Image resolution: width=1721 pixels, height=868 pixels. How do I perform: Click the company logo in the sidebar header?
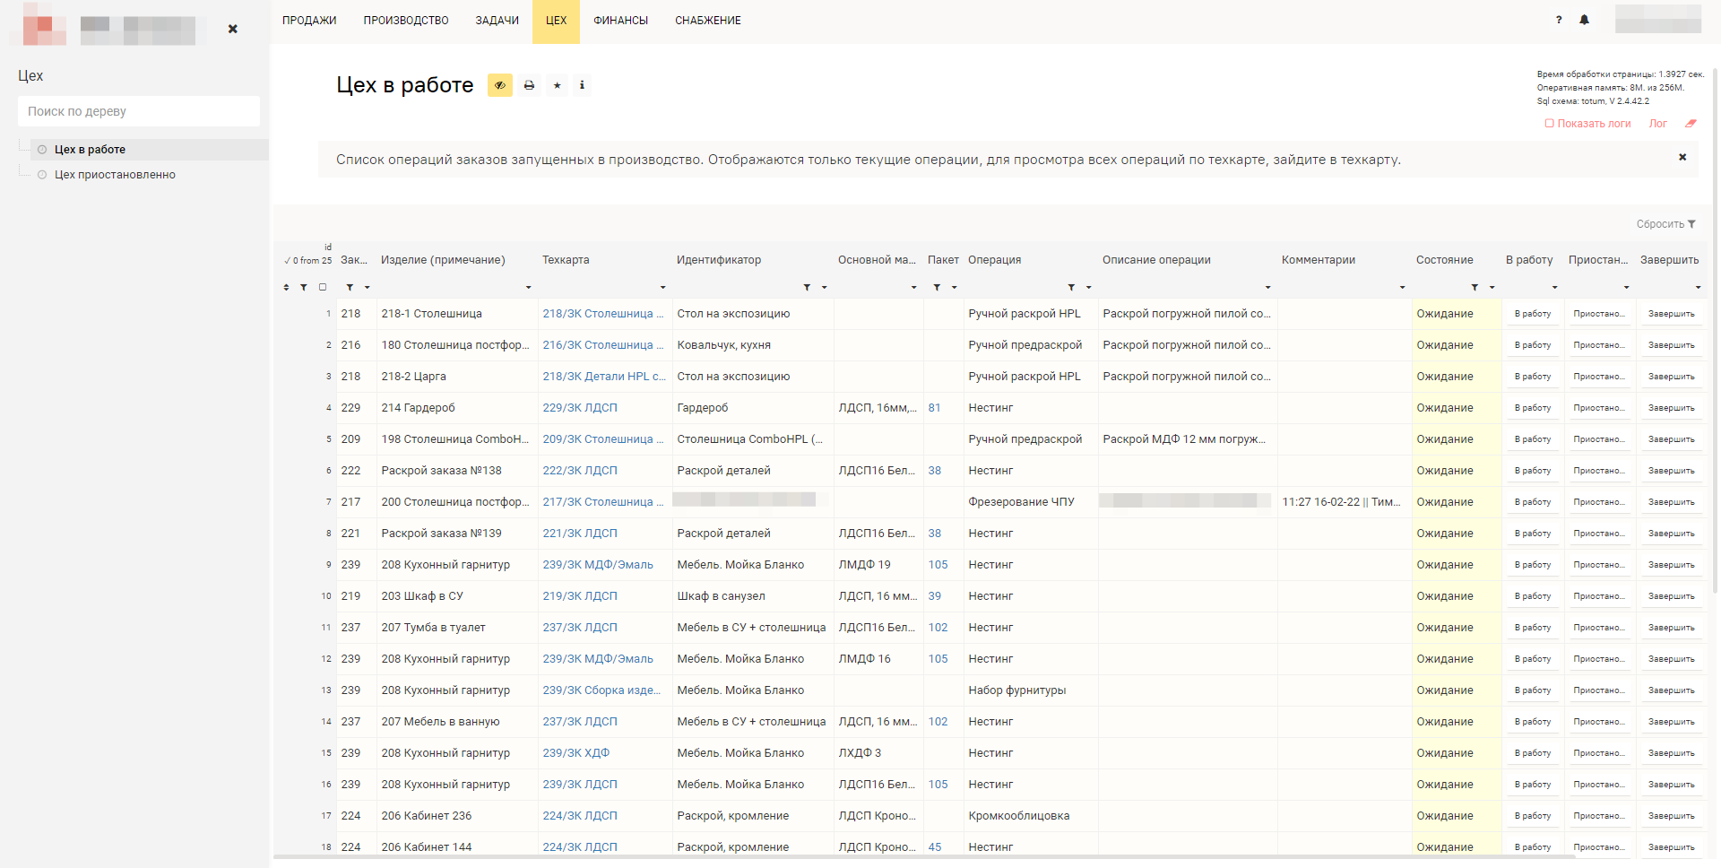pyautogui.click(x=45, y=24)
